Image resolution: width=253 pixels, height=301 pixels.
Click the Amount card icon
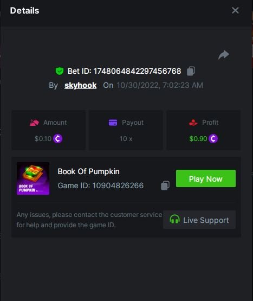point(34,123)
